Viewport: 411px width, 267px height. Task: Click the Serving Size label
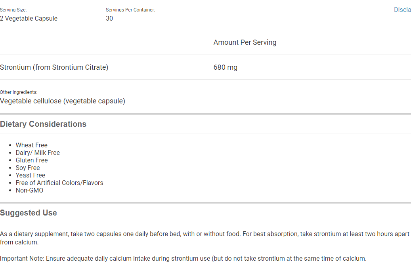pyautogui.click(x=13, y=10)
